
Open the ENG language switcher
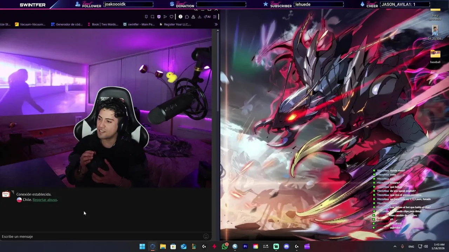click(411, 246)
